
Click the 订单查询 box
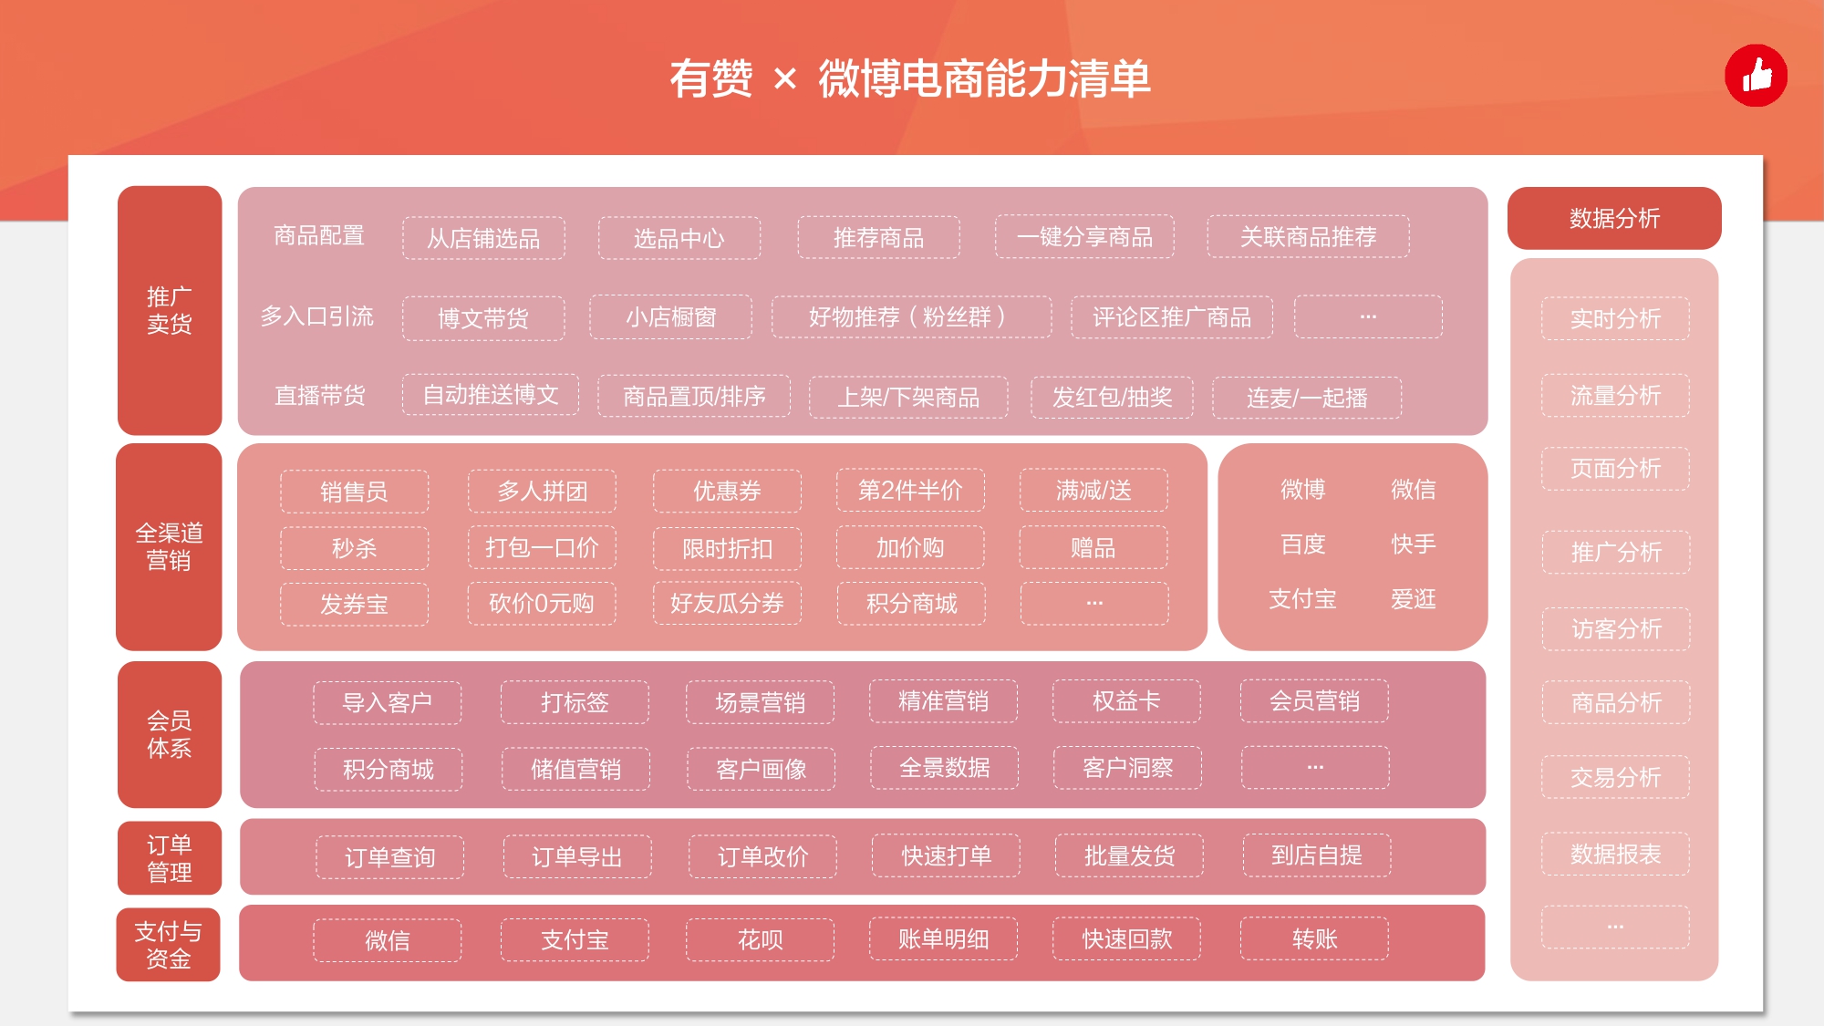pos(389,857)
